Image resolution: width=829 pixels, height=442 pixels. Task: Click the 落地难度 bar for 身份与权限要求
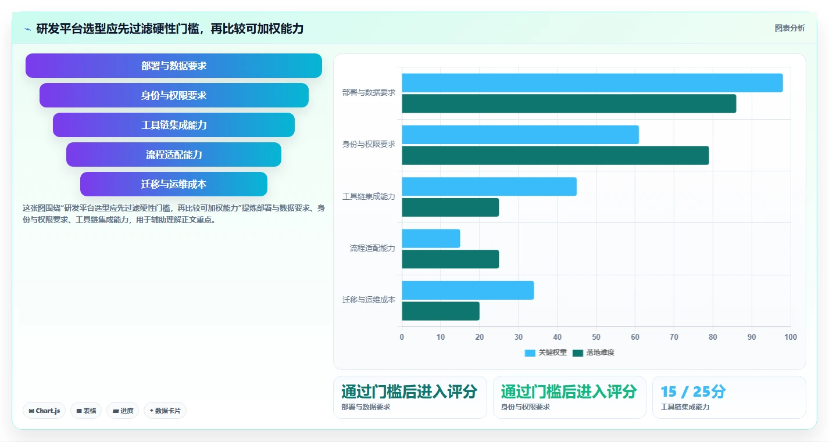[x=555, y=155]
